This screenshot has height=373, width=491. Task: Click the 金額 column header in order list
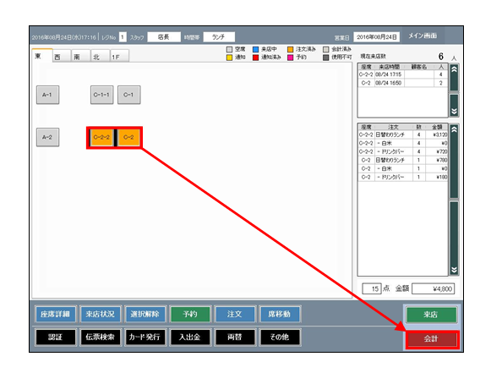pos(437,127)
